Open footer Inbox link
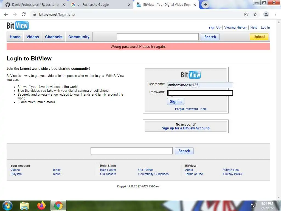The height and width of the screenshot is (211, 281). [x=57, y=170]
